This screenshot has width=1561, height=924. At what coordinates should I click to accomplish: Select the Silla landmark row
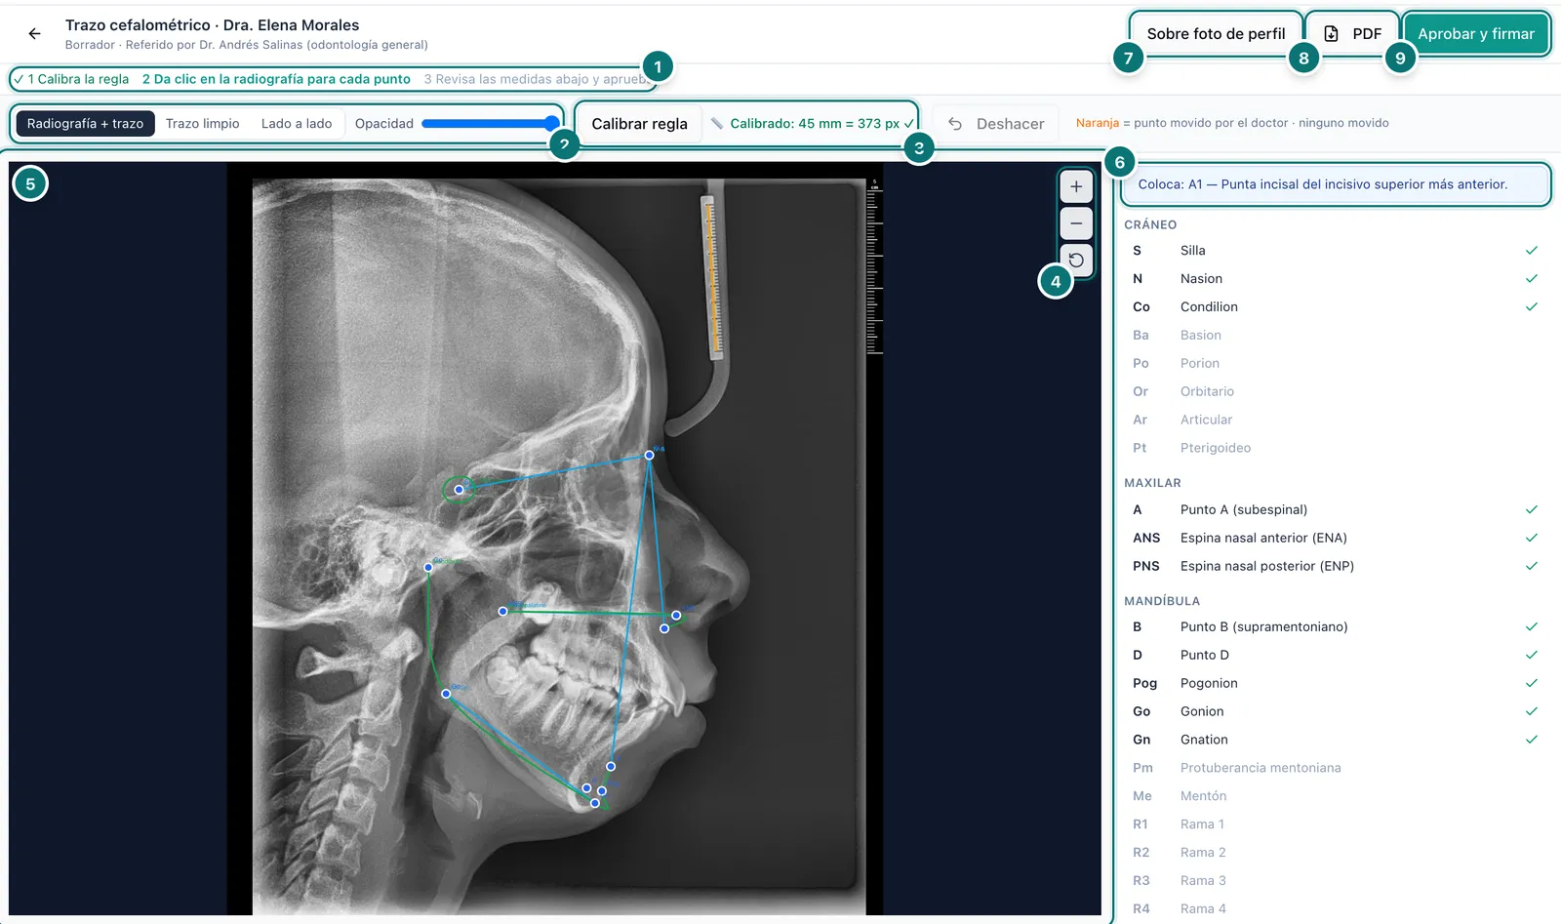tap(1335, 251)
